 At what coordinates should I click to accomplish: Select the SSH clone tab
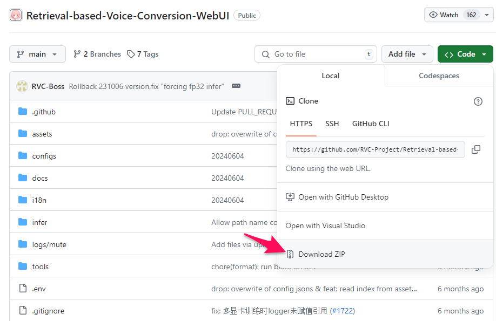pos(332,124)
